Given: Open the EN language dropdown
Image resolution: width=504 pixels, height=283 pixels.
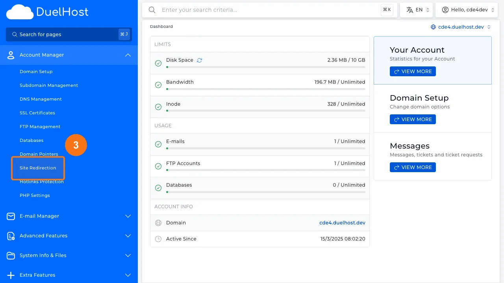Looking at the screenshot, I should 416,9.
